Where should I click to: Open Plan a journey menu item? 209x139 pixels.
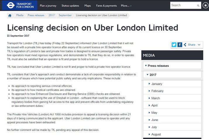coord(48,6)
